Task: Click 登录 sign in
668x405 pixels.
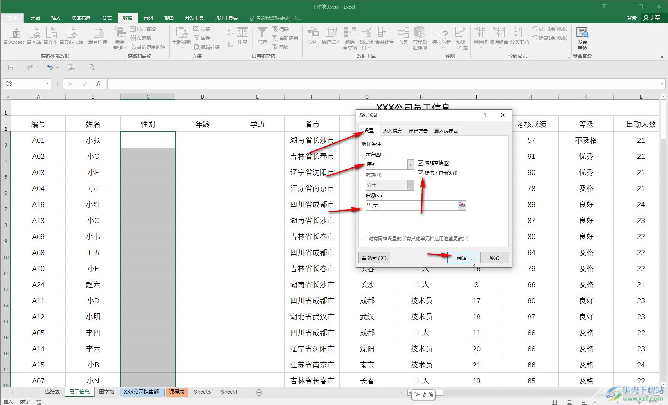Action: click(x=632, y=18)
